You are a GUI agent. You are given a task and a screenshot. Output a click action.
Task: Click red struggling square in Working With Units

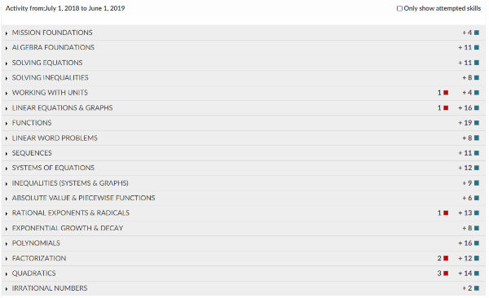coord(446,93)
